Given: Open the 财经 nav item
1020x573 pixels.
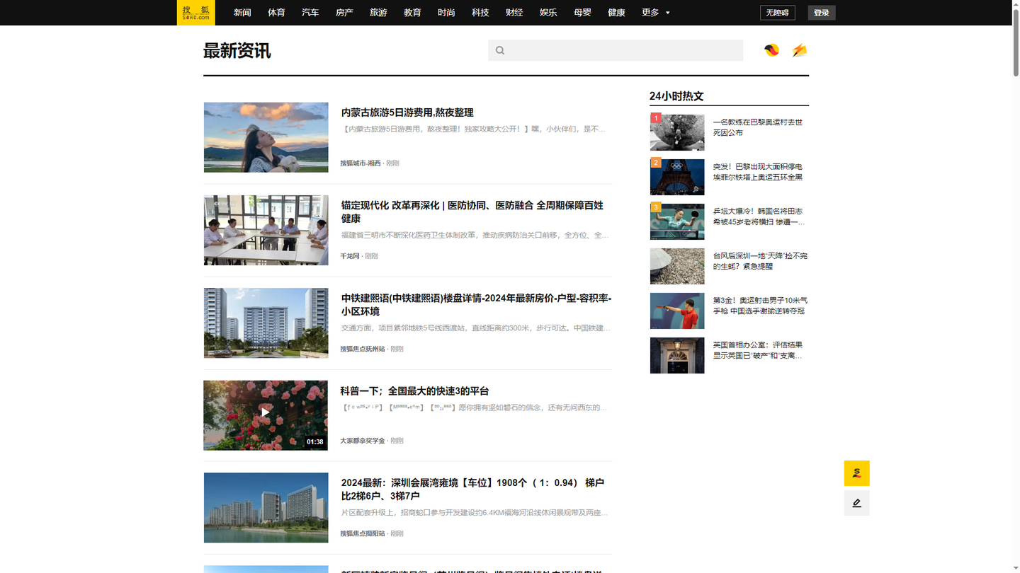Looking at the screenshot, I should [514, 13].
